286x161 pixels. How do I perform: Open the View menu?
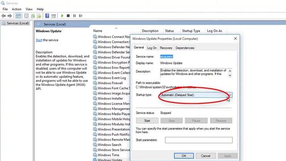(29, 9)
